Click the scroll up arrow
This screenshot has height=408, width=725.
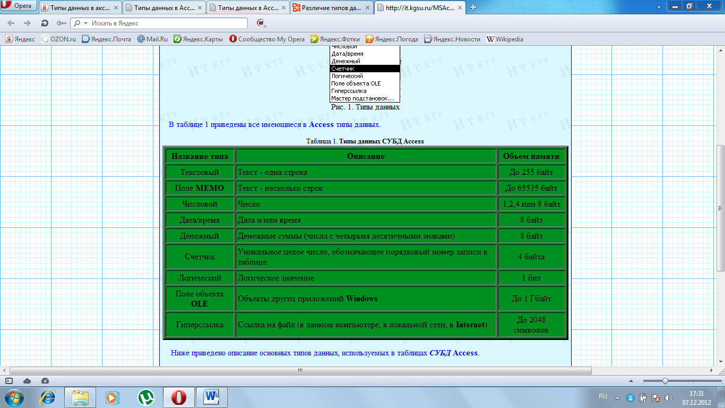tap(720, 49)
